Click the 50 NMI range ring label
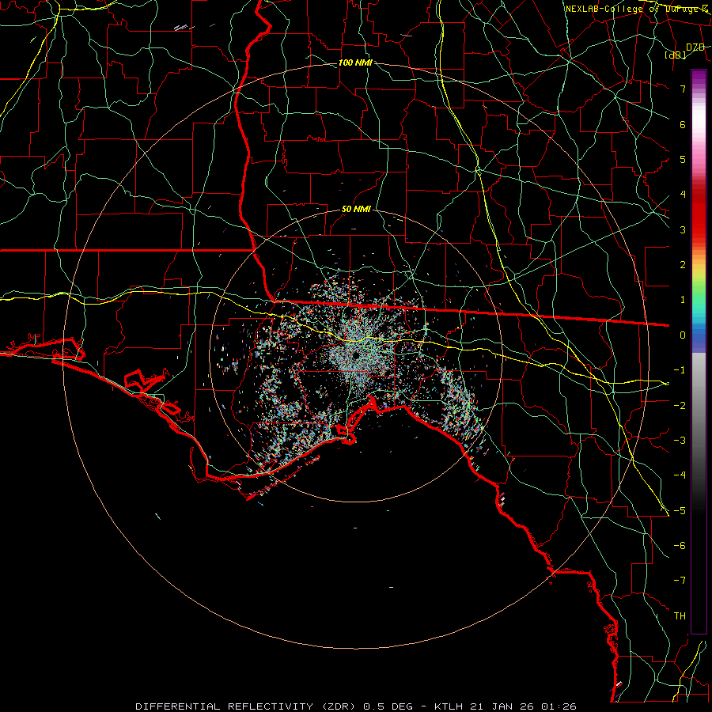 (356, 210)
